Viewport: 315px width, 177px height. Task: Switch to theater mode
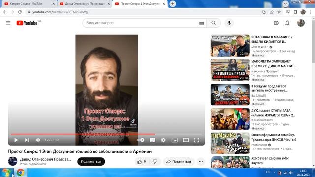186,140
